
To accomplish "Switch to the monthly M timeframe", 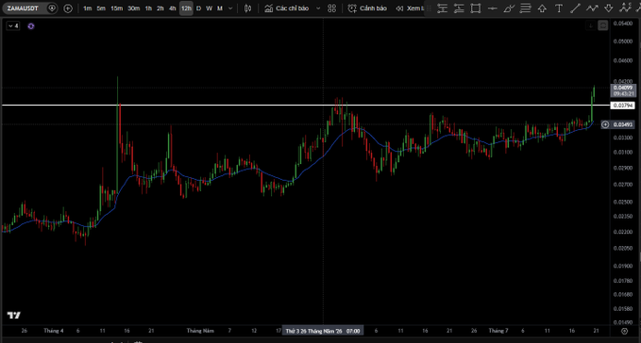I will [220, 8].
